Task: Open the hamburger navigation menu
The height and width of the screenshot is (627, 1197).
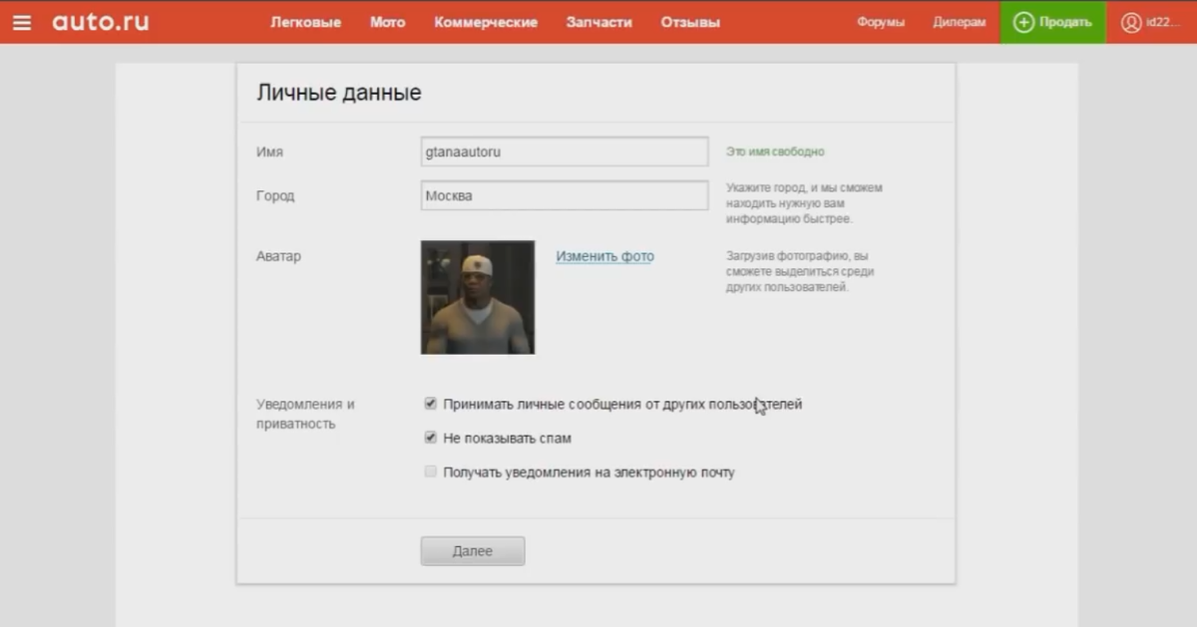Action: (22, 22)
